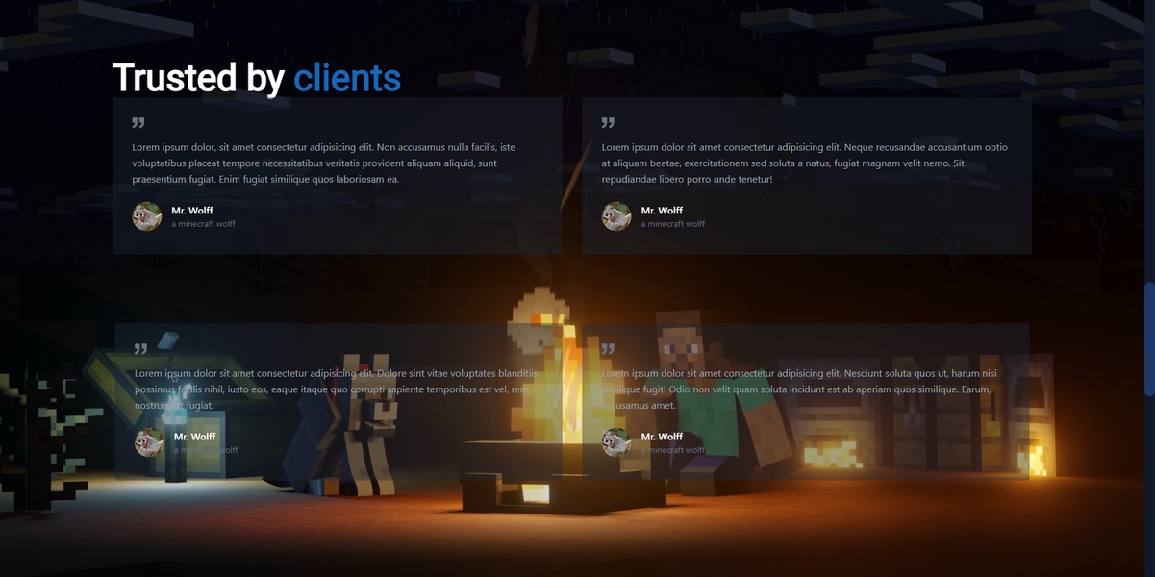Click the quote icon above the "Neque recusandae accusantium" testimonial
Viewport: 1155px width, 577px height.
pos(608,123)
